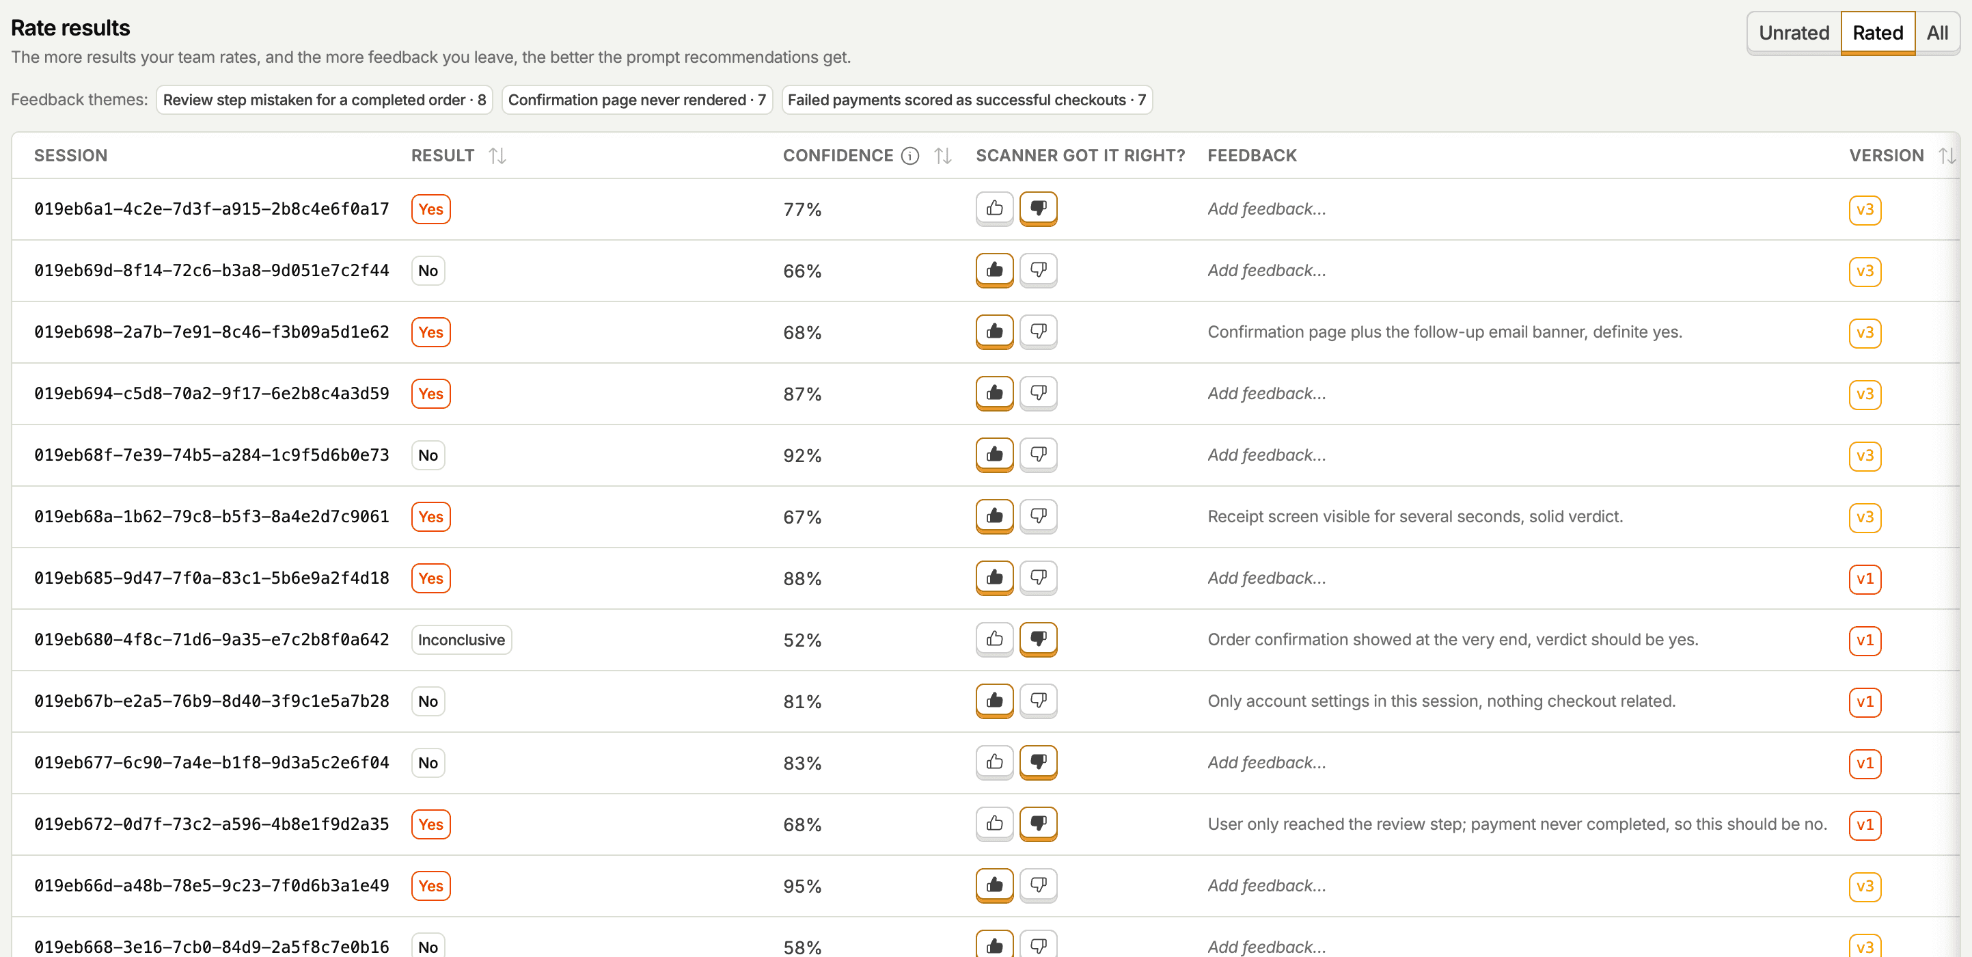This screenshot has height=957, width=1972.
Task: Thumbs up the 92% confidence row
Action: point(994,455)
